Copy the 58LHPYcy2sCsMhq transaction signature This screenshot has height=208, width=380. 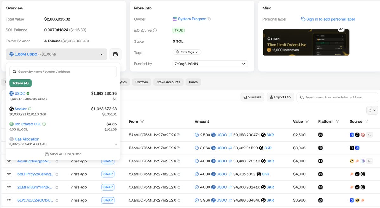click(x=56, y=174)
